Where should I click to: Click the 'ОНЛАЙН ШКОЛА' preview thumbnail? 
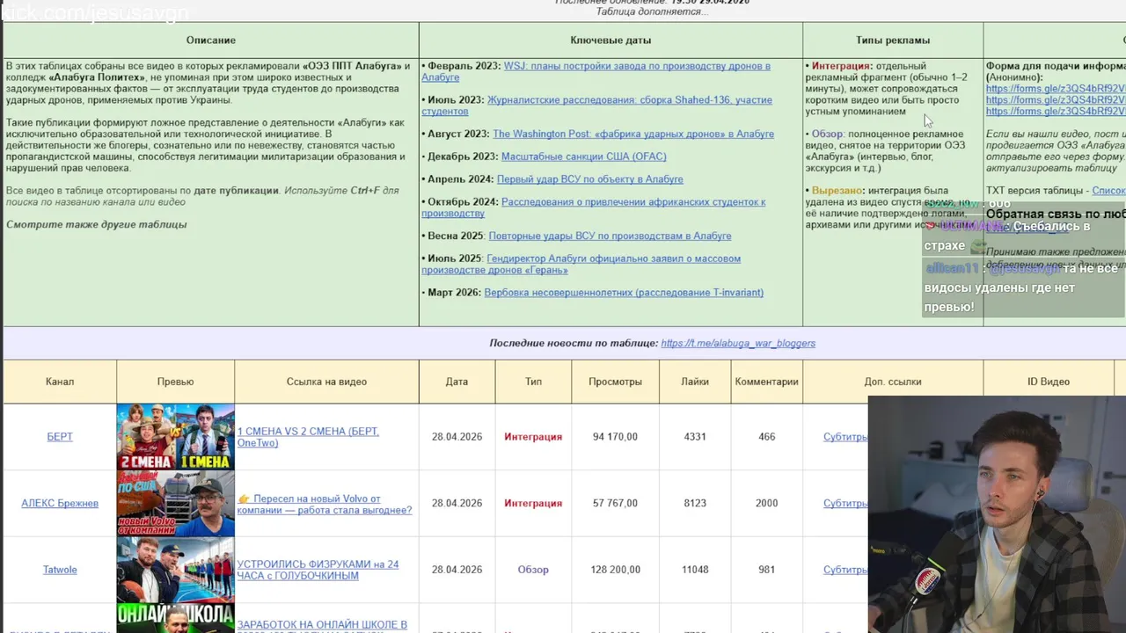pos(176,618)
